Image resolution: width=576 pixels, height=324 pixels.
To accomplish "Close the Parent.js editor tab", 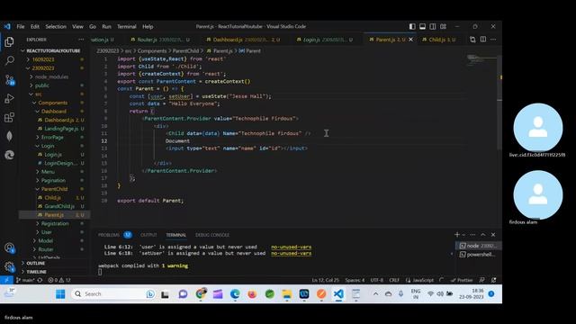I will click(x=410, y=40).
